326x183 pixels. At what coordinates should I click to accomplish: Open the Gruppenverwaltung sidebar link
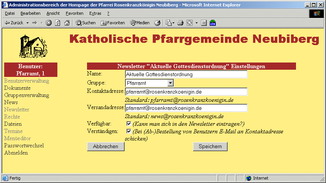(27, 95)
